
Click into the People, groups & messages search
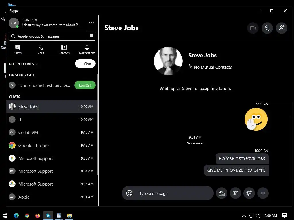(48, 36)
